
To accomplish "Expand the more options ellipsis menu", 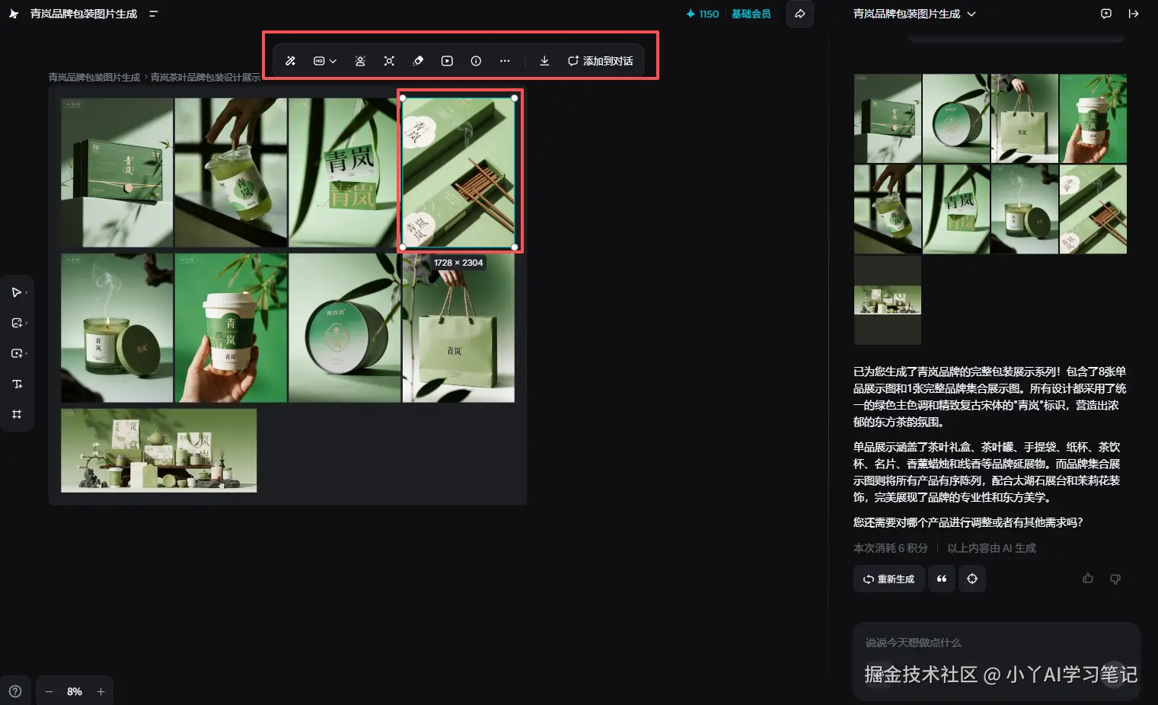I will (505, 61).
